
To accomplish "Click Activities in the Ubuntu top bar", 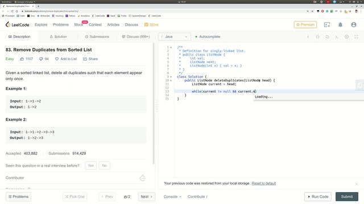I will tap(6, 2).
